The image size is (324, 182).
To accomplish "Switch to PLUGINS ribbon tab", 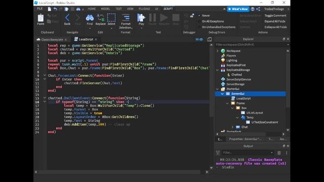I will click(144, 9).
